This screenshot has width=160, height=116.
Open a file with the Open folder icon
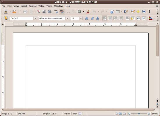[14, 12]
